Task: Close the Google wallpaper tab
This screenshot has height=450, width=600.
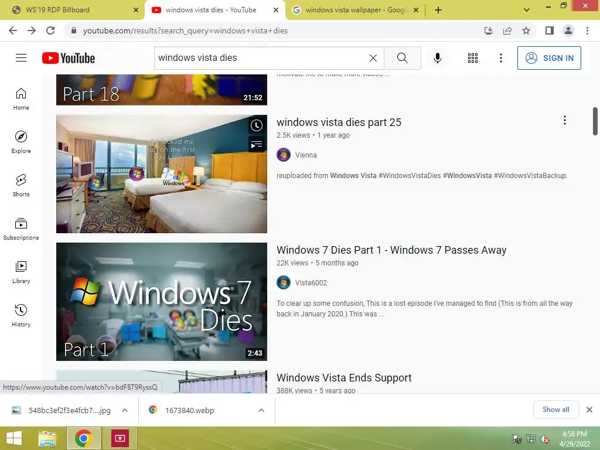Action: point(417,10)
